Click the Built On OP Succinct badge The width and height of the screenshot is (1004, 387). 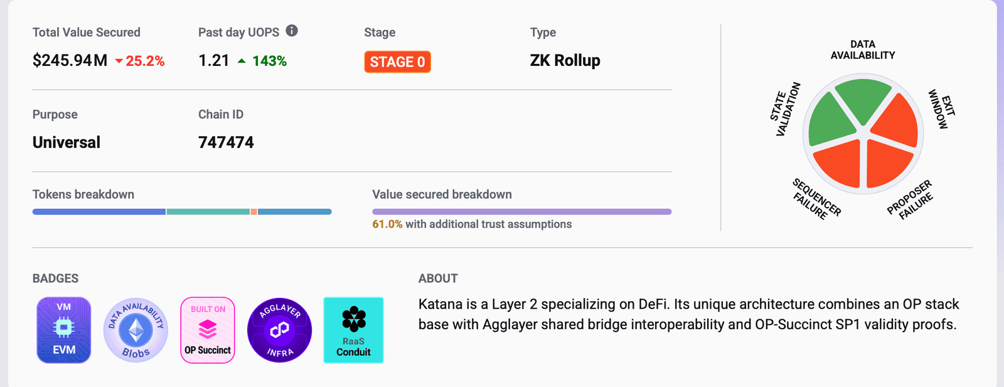click(208, 329)
